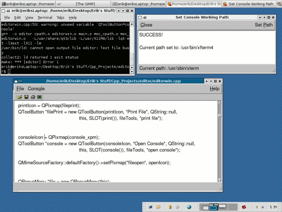The height and width of the screenshot is (212, 282).
Task: Open the folder icon in bottom panel
Action: (x=159, y=206)
